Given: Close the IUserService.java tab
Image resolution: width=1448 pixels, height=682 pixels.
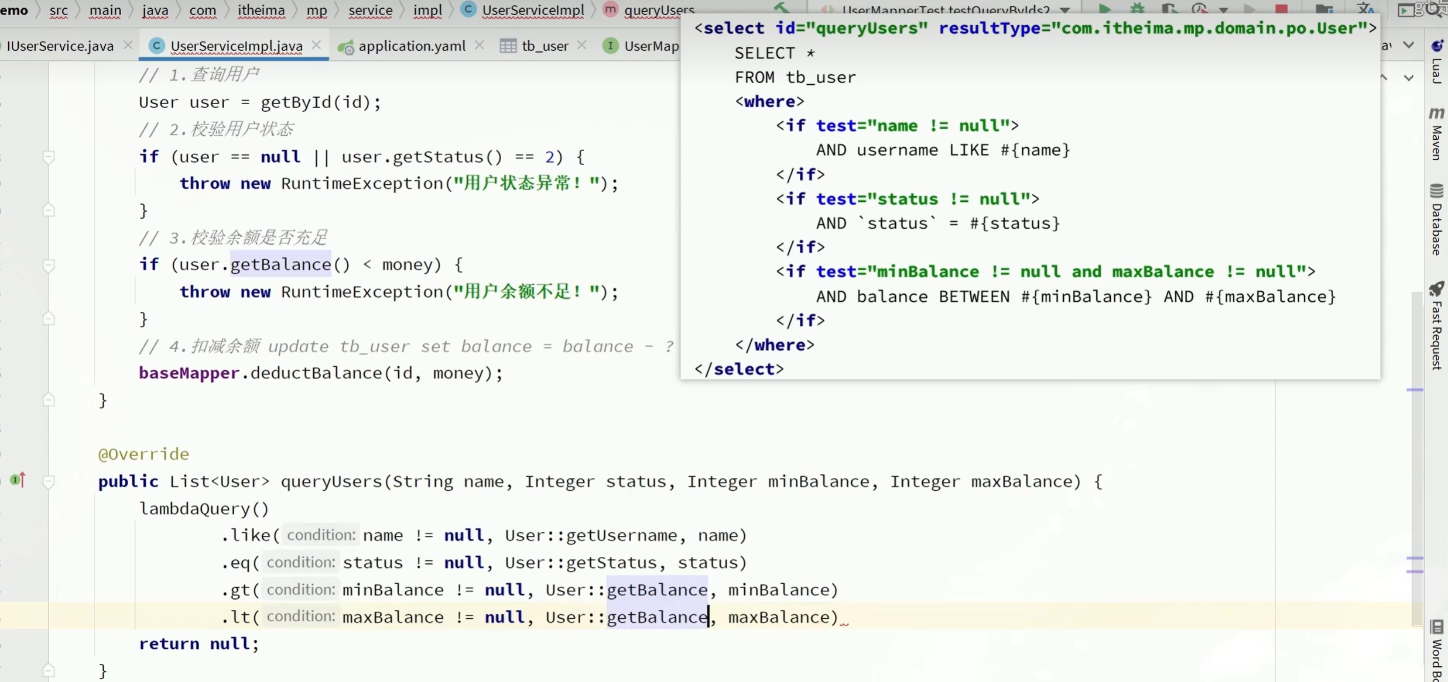Looking at the screenshot, I should [128, 45].
